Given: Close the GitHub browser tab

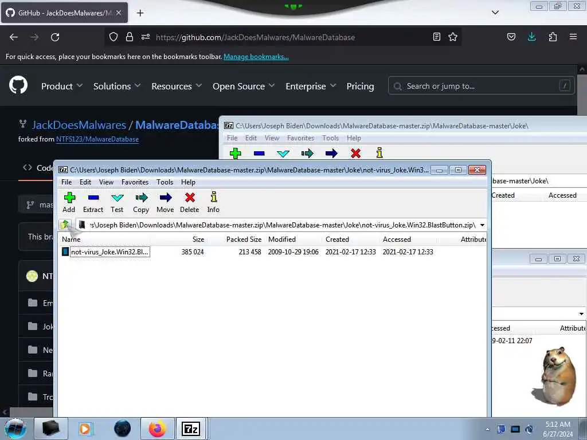Looking at the screenshot, I should pos(119,13).
